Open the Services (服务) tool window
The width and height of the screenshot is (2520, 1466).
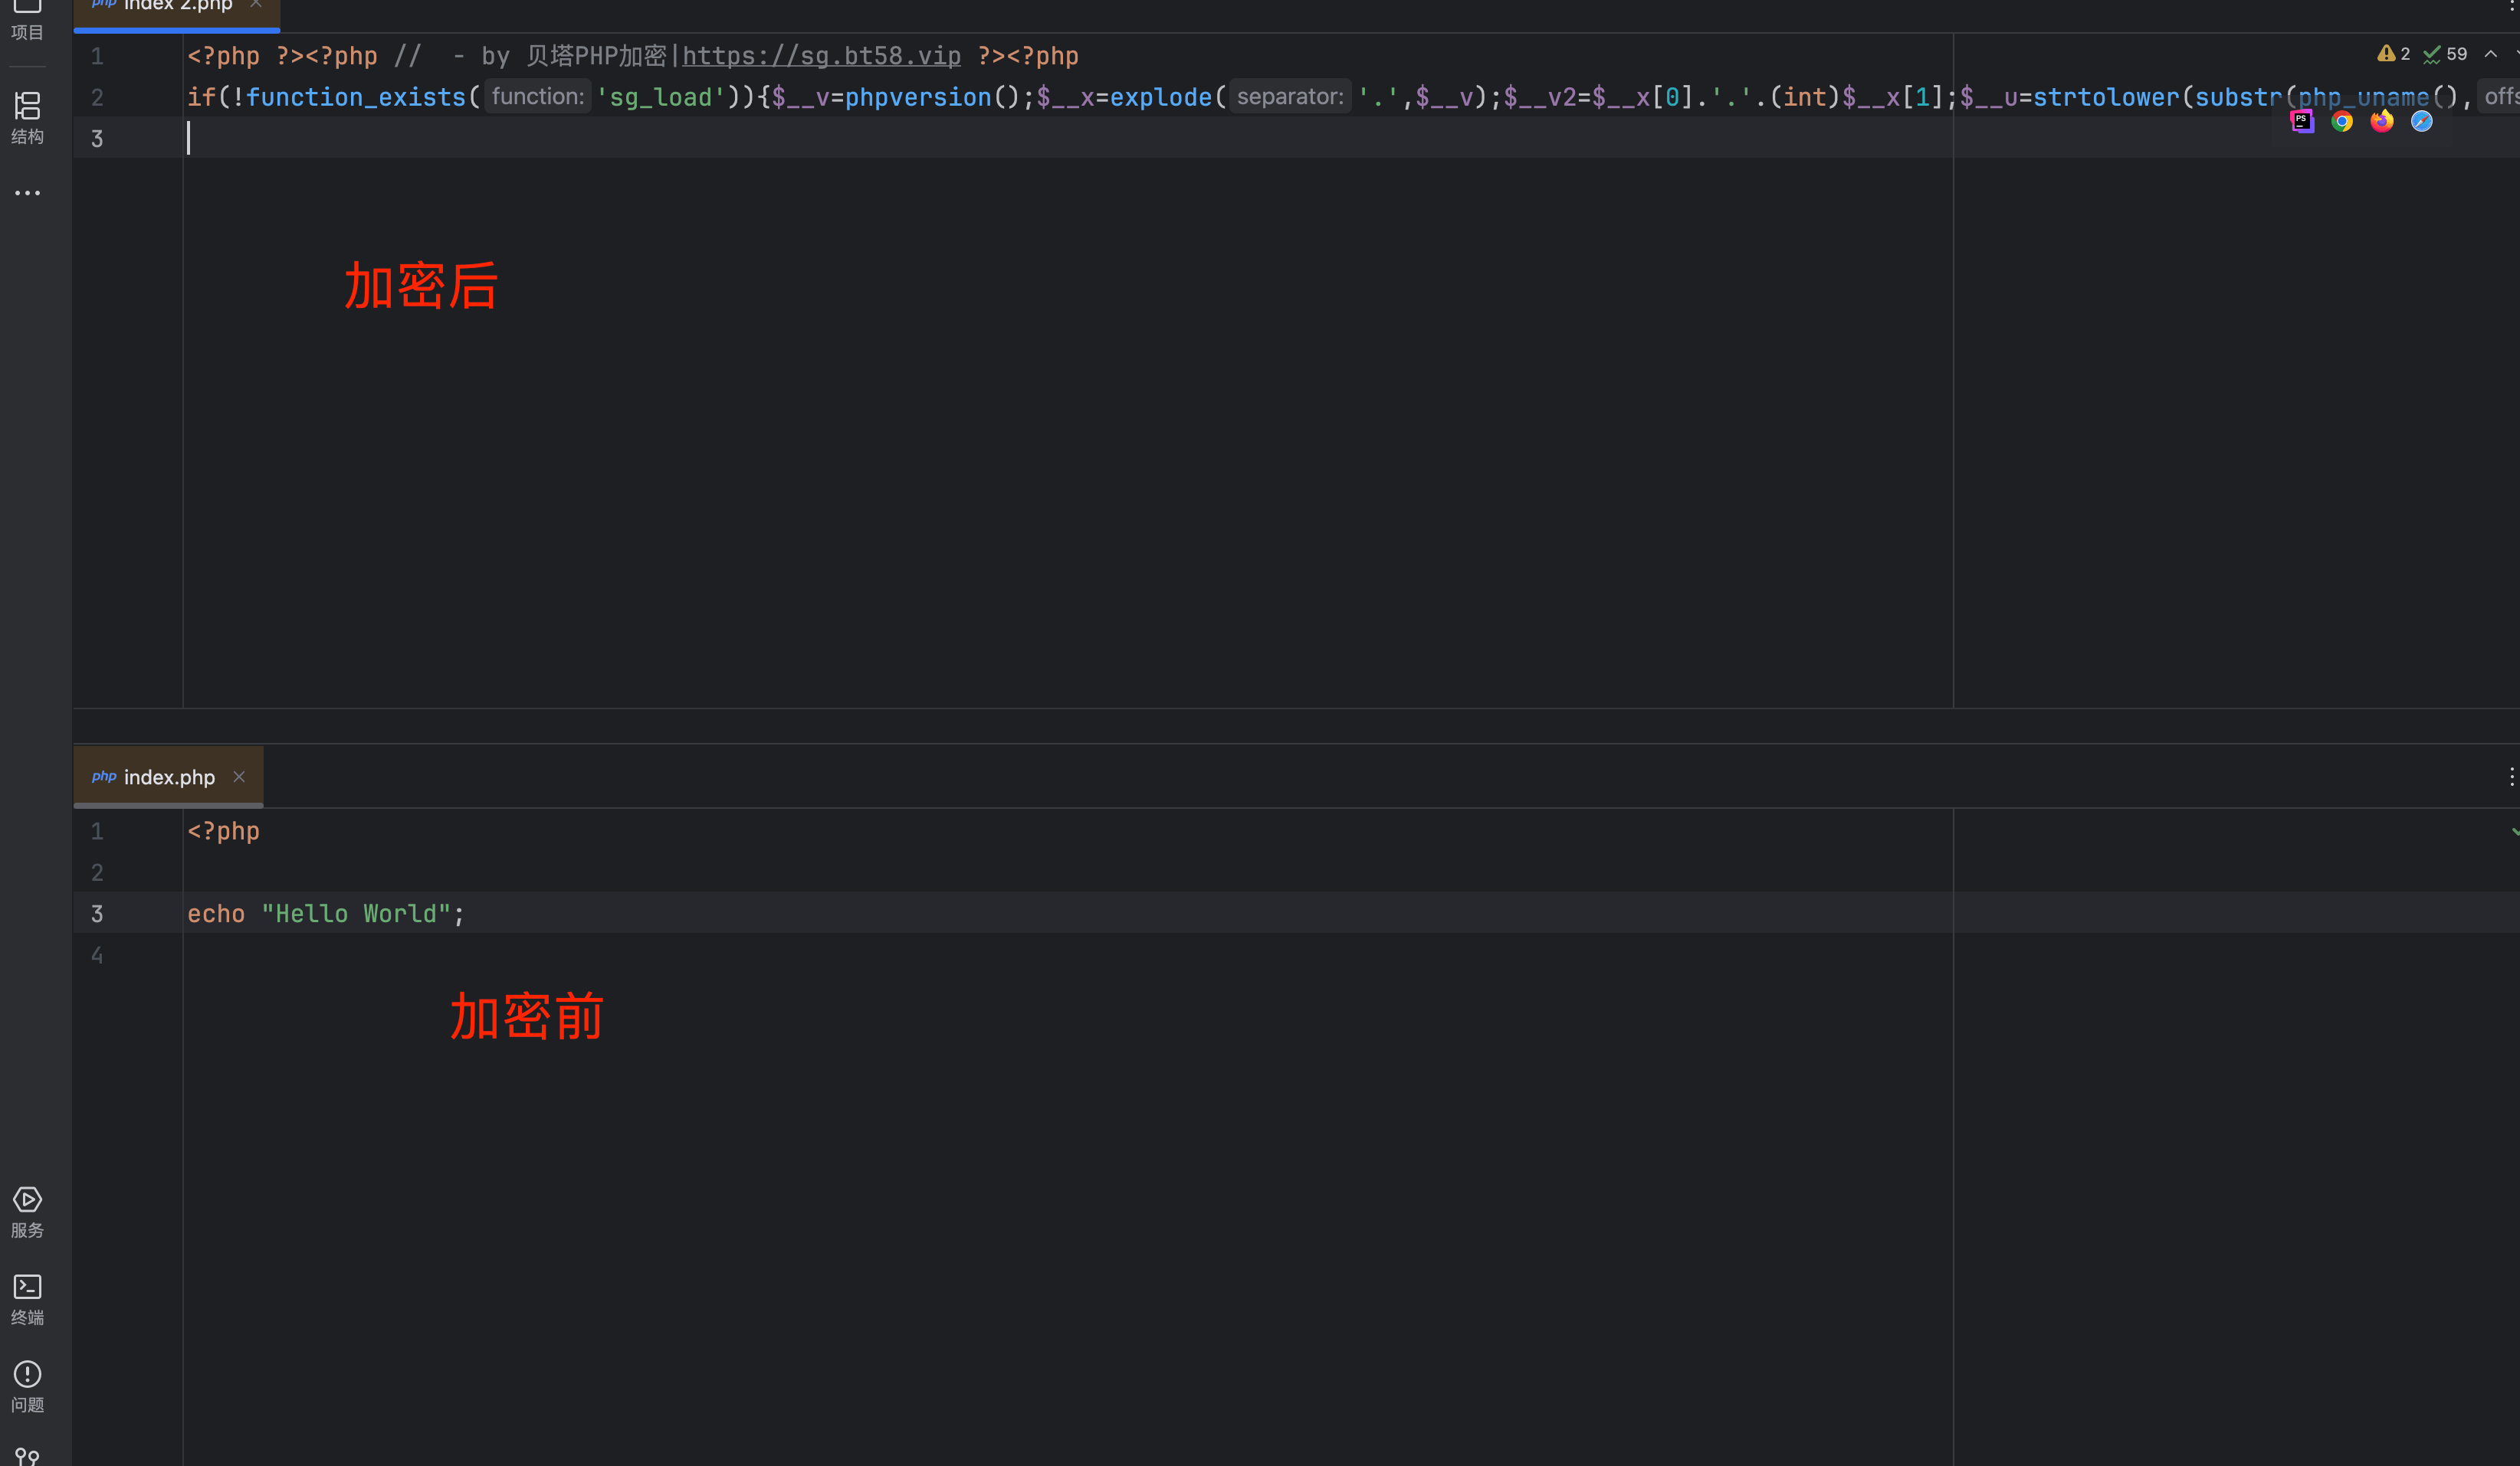tap(27, 1211)
